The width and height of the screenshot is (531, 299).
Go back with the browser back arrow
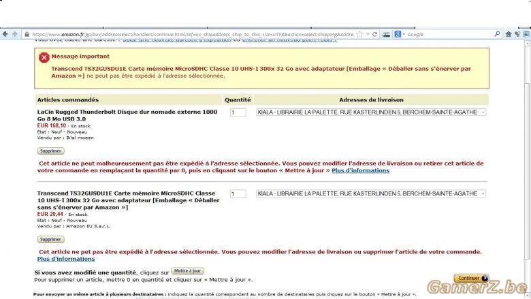(x=5, y=34)
